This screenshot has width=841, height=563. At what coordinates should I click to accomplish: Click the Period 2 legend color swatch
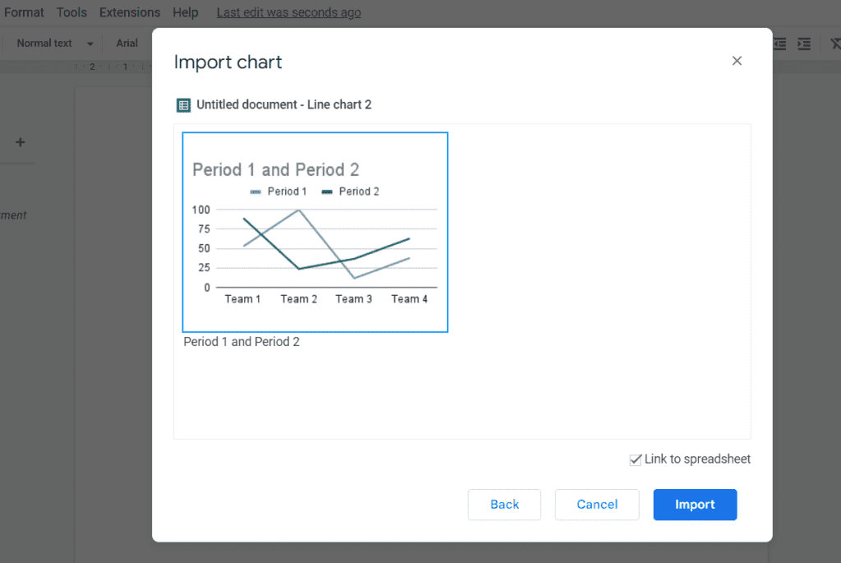pyautogui.click(x=327, y=192)
